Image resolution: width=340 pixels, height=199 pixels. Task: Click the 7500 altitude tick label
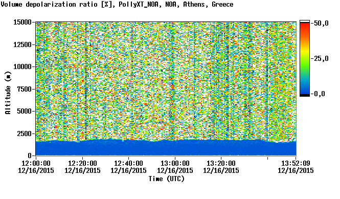pos(25,89)
